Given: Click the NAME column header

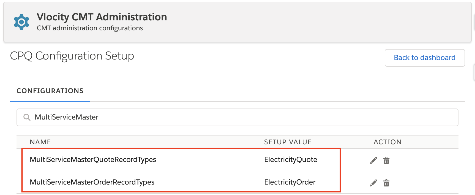Looking at the screenshot, I should [x=40, y=142].
